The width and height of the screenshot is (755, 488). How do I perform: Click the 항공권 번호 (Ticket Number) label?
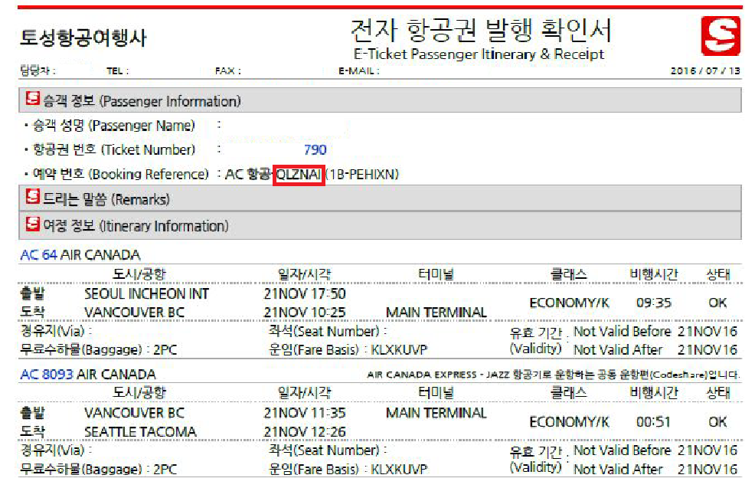pyautogui.click(x=113, y=150)
